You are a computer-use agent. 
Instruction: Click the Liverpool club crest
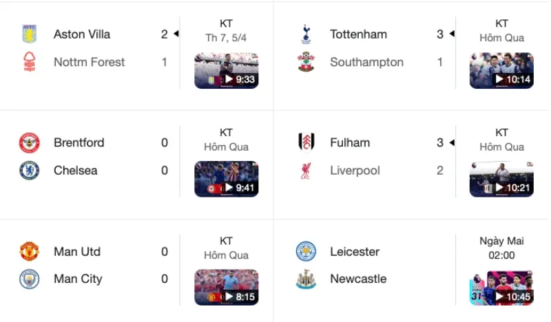306,171
